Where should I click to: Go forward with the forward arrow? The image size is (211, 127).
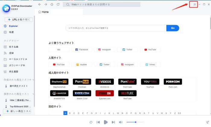pos(46,4)
